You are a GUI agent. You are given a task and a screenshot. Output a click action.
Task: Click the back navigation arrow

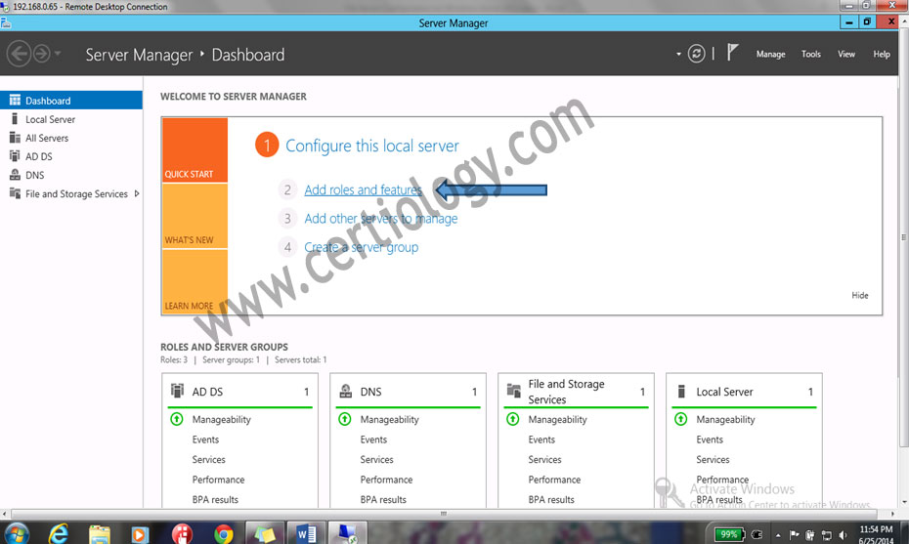(19, 54)
